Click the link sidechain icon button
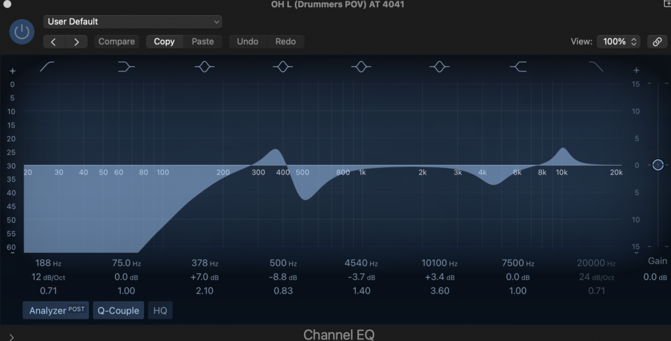The image size is (671, 341). coord(657,41)
